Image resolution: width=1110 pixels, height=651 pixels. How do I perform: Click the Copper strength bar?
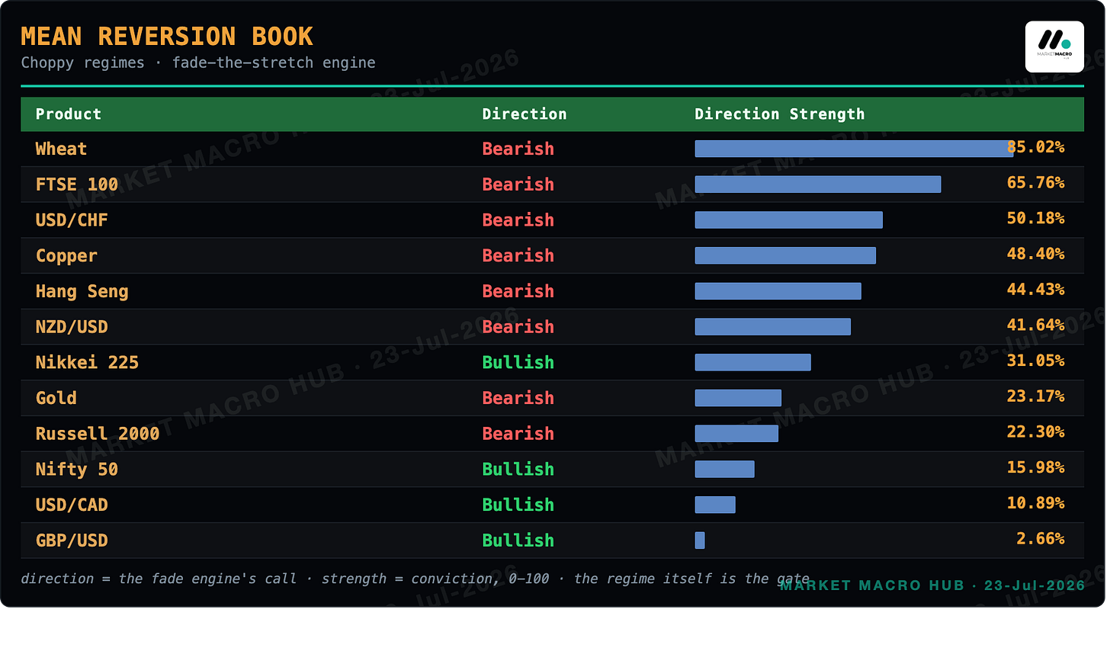click(x=785, y=255)
